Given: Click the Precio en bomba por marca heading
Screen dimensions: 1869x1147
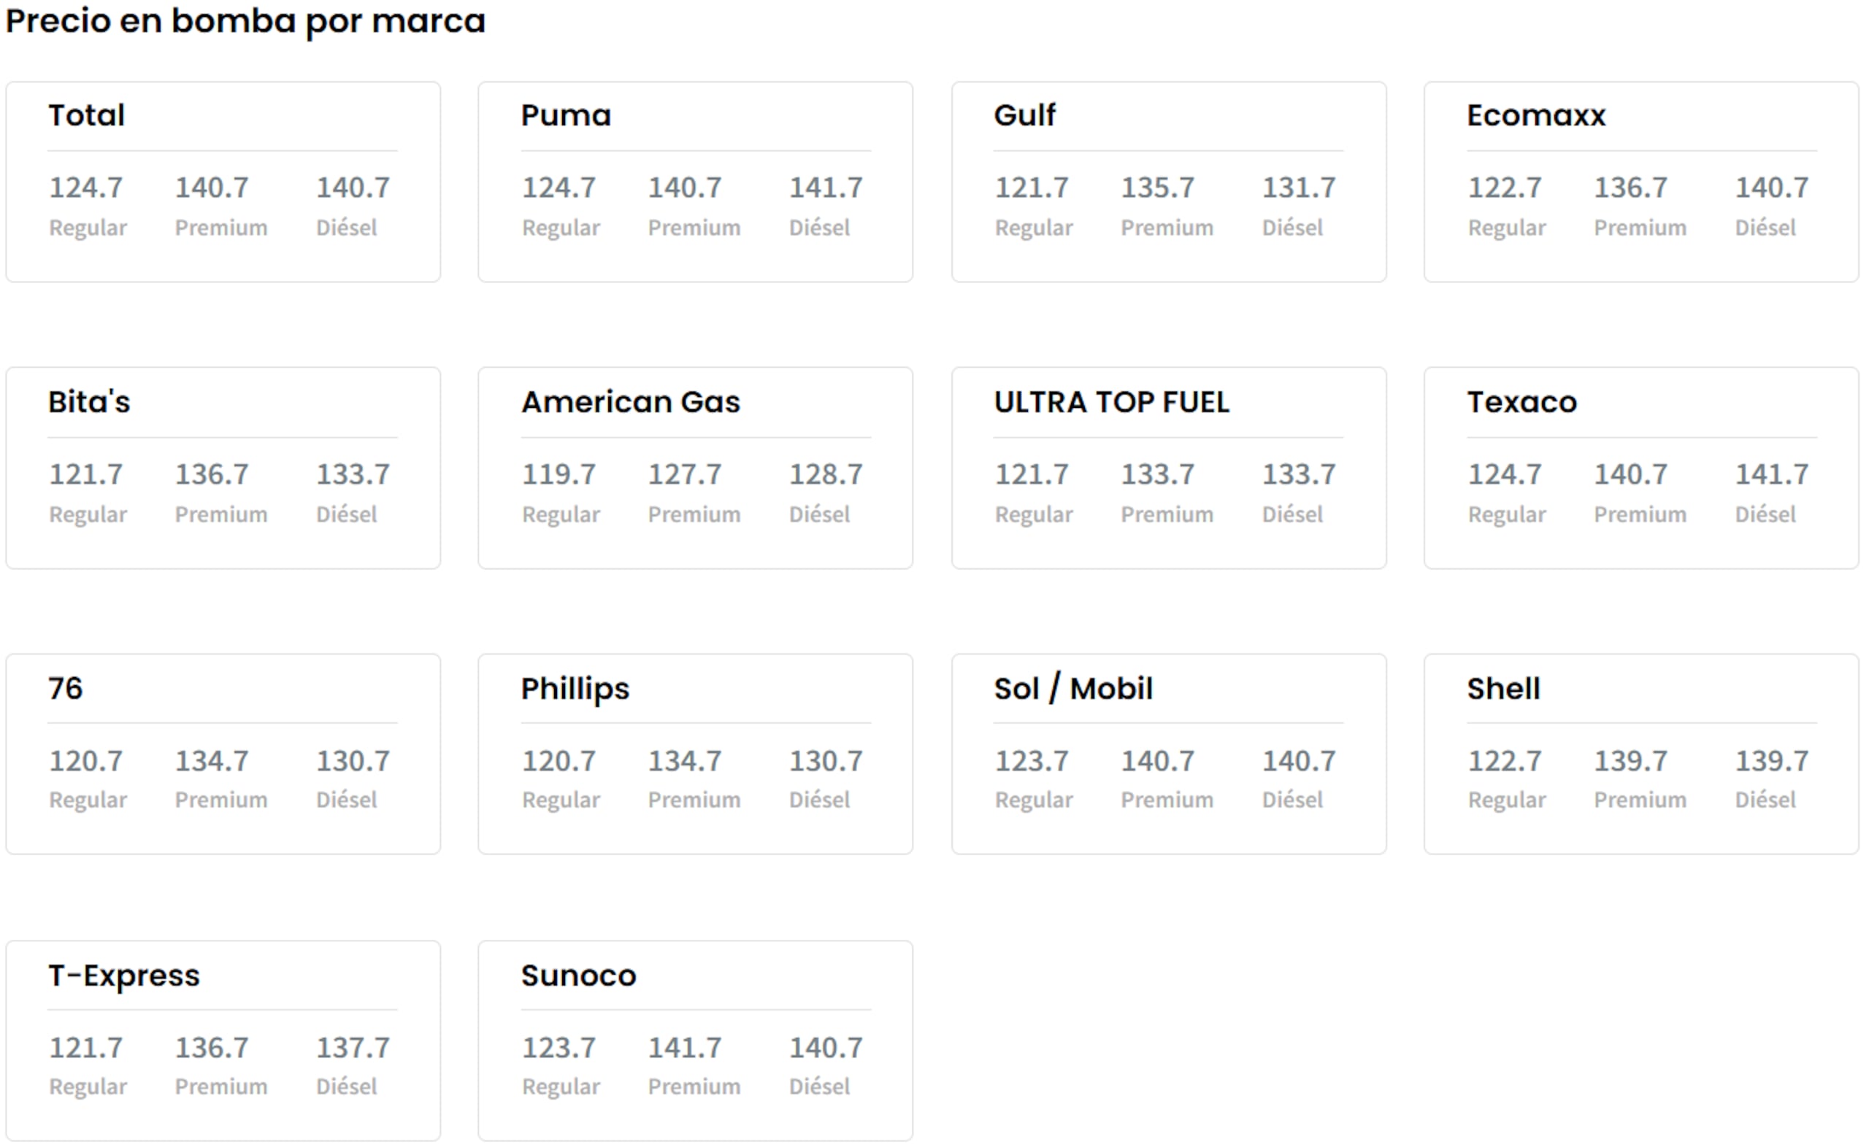Looking at the screenshot, I should pyautogui.click(x=245, y=21).
